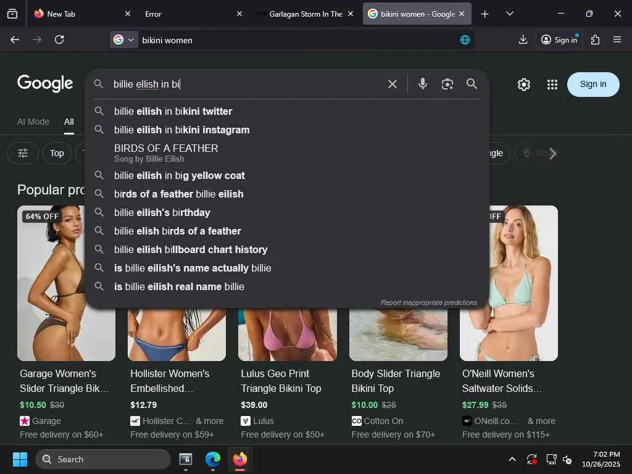Click the Firefox account Sign in button
The width and height of the screenshot is (632, 474).
559,39
